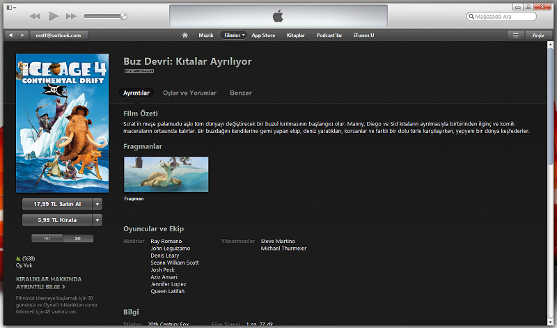Click the play button
Viewport: 557px width, 328px height.
click(x=54, y=16)
